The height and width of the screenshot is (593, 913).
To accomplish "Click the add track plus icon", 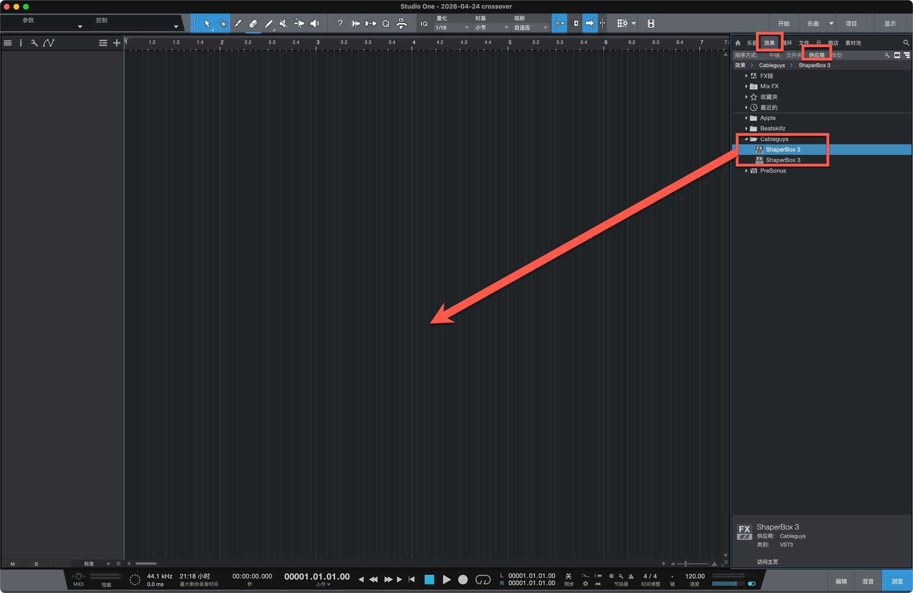I will click(x=117, y=43).
